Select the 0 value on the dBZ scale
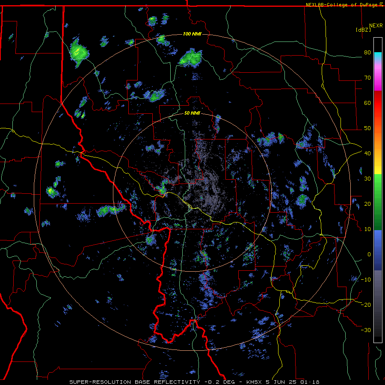 point(369,255)
